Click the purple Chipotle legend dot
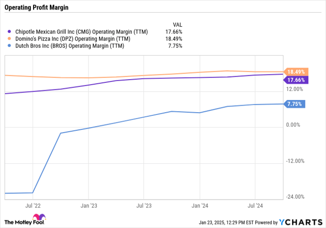Viewport: 326px width, 228px height. [9, 32]
